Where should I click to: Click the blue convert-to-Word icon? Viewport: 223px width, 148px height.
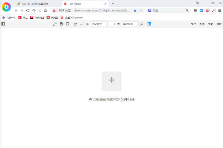point(149,24)
